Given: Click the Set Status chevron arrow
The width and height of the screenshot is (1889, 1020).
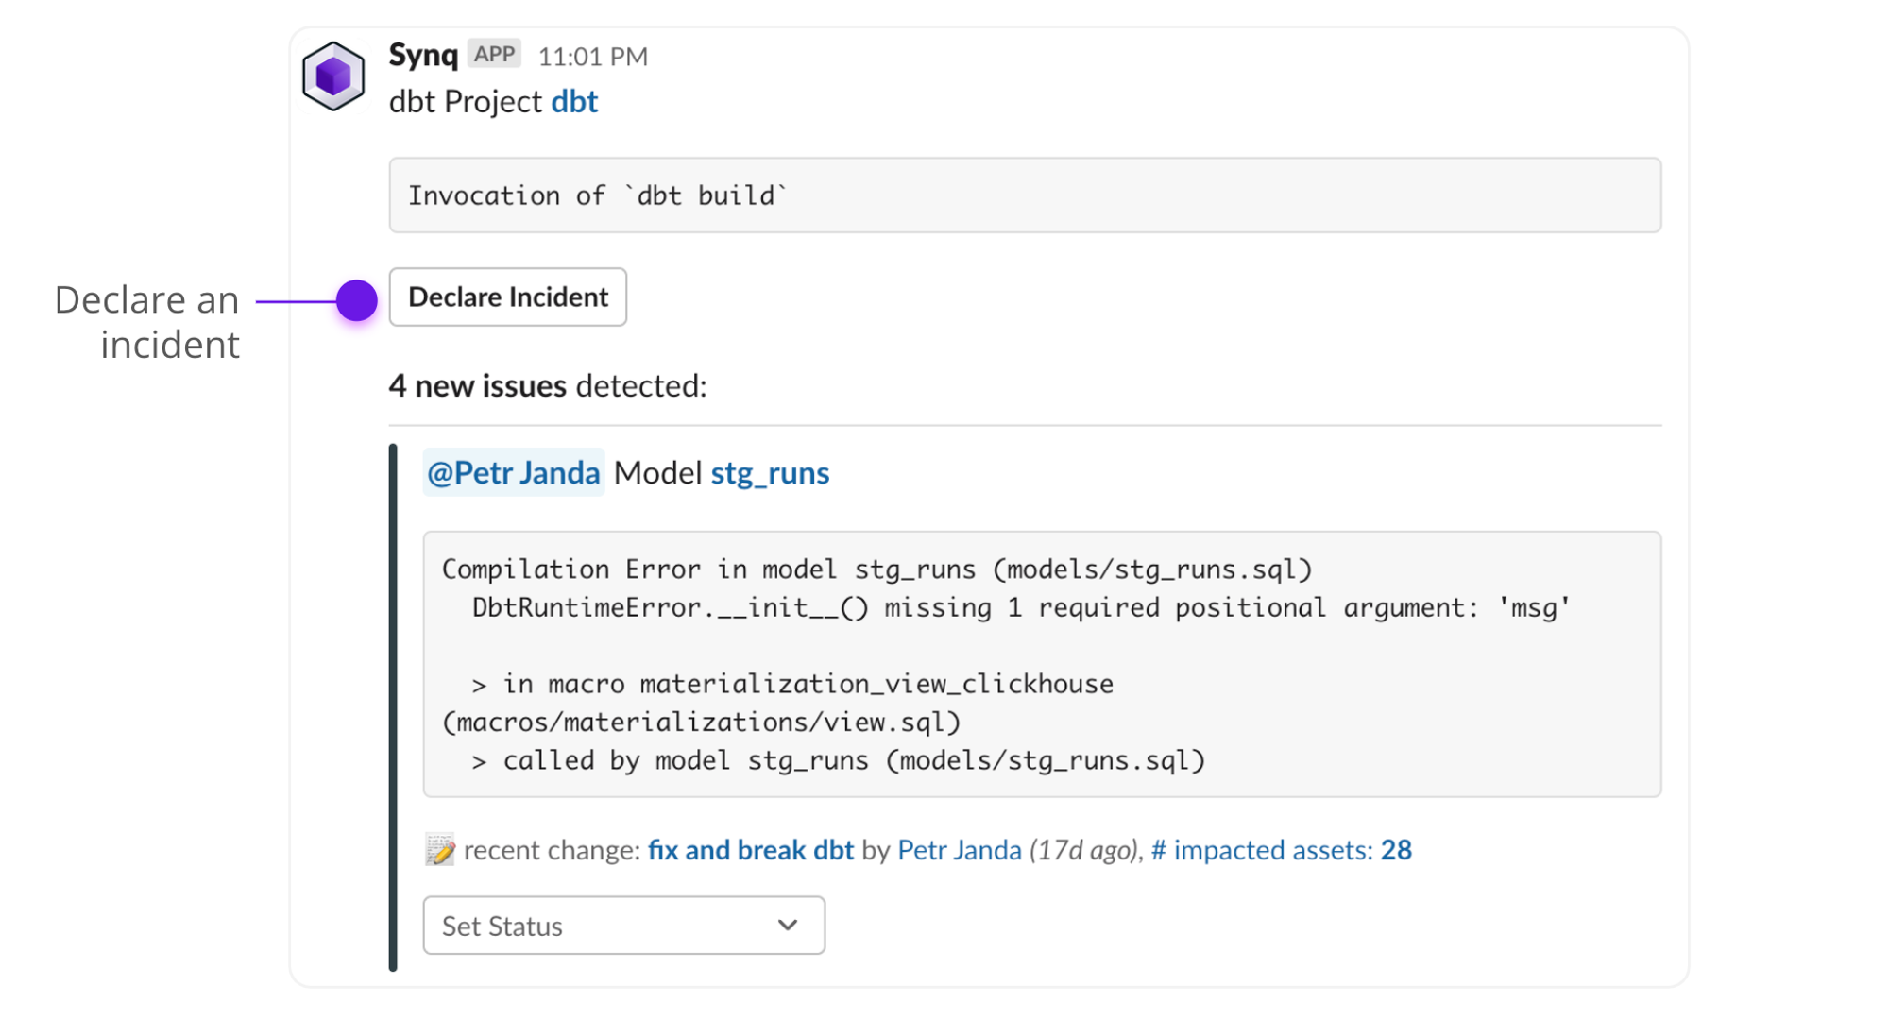Looking at the screenshot, I should pos(788,926).
